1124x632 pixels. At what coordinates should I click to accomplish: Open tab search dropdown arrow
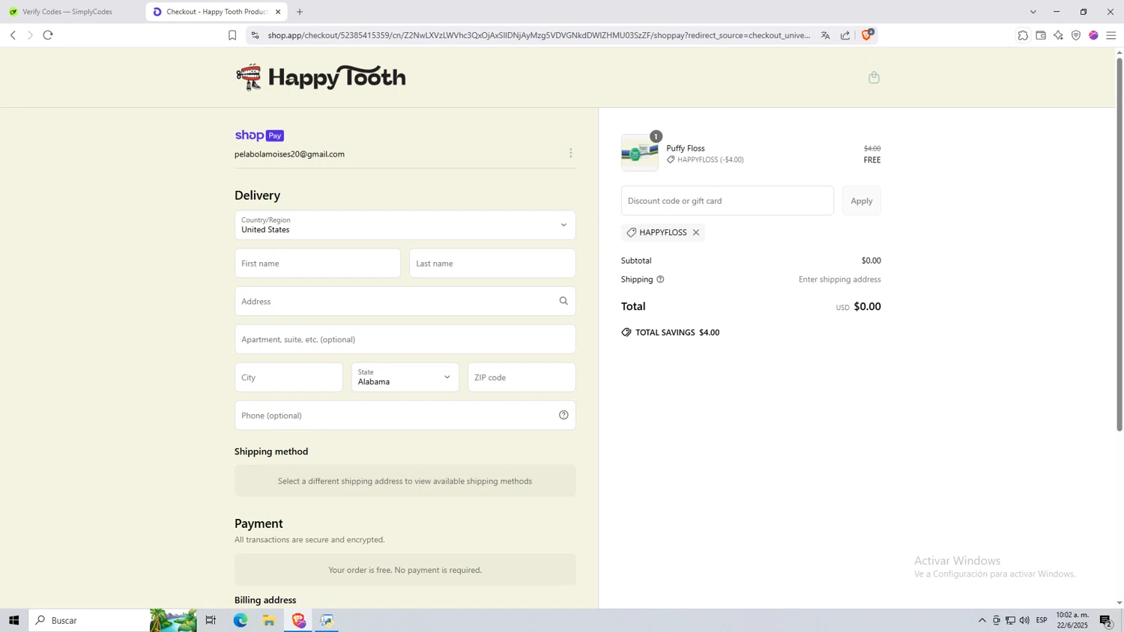pos(1033,12)
